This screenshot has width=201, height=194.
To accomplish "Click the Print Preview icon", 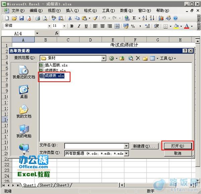I will pyautogui.click(x=45, y=18).
